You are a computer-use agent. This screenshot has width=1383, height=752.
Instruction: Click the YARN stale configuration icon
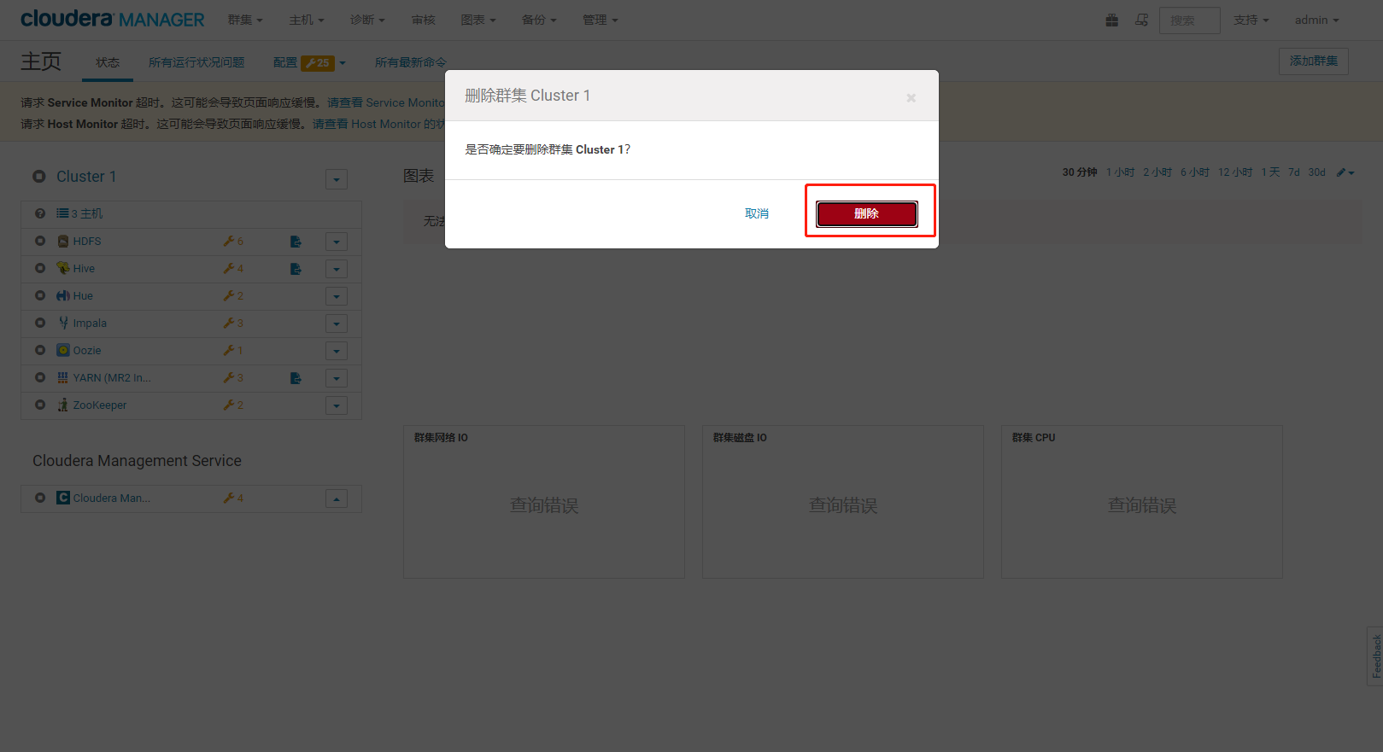(296, 378)
